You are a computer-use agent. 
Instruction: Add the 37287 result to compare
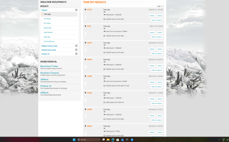(x=157, y=20)
